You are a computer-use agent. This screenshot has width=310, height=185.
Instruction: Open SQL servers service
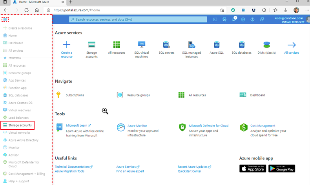(x=166, y=47)
